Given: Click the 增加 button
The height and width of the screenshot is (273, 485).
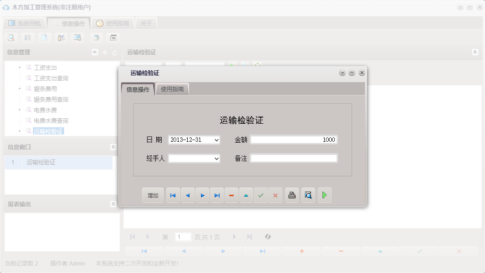Looking at the screenshot, I should [x=152, y=195].
